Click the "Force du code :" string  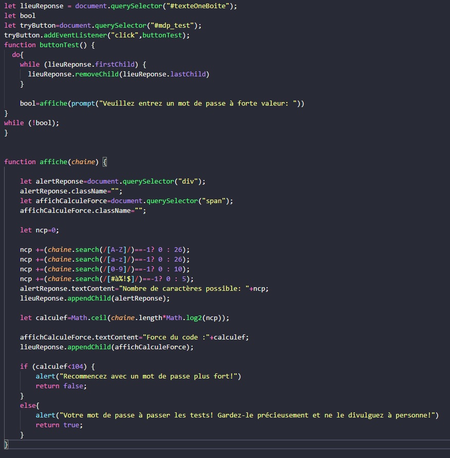coord(178,337)
